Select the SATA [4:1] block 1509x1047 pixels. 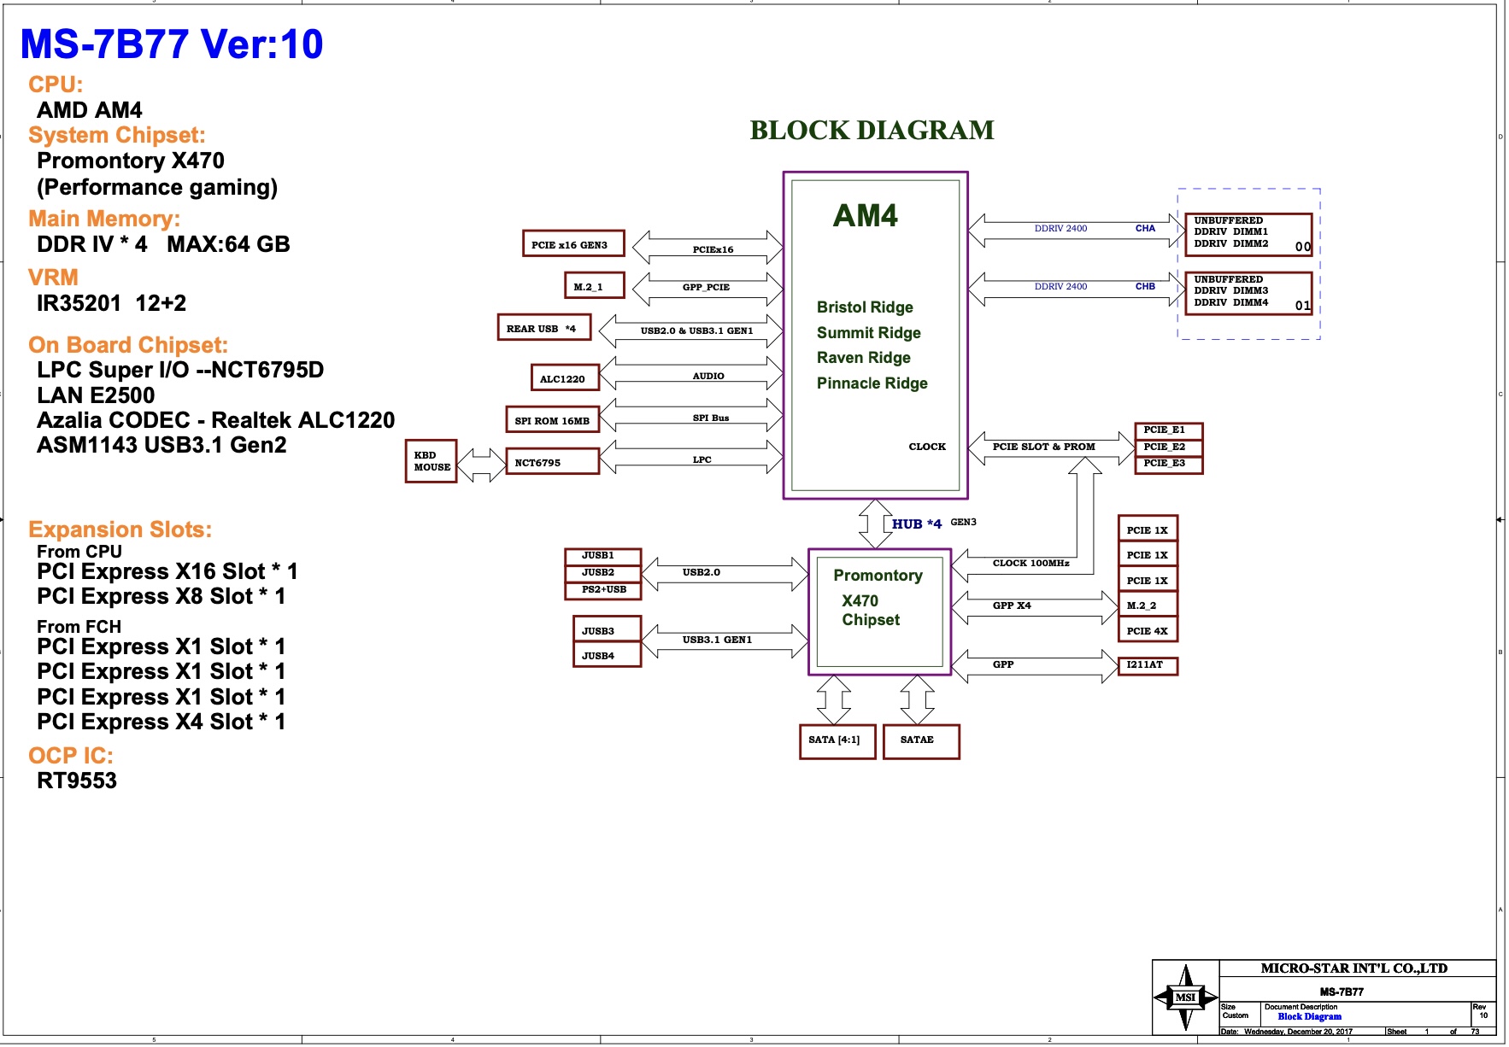pyautogui.click(x=837, y=740)
